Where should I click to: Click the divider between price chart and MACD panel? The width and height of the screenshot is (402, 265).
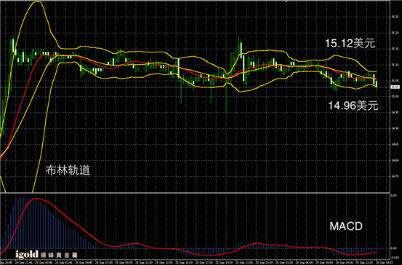195,193
